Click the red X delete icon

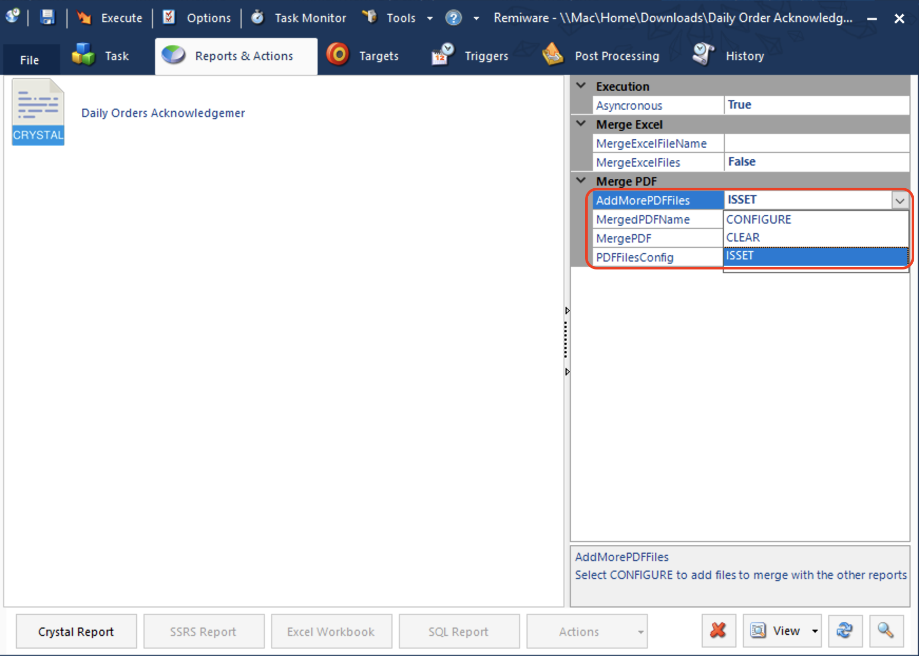[x=718, y=631]
